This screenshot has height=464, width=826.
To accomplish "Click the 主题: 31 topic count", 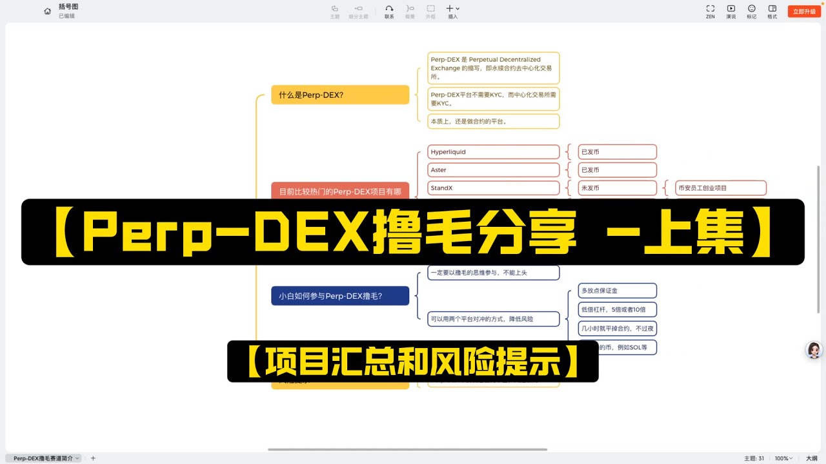I will tap(754, 458).
